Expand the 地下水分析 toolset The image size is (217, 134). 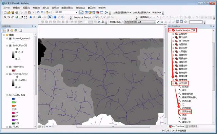(x=173, y=41)
